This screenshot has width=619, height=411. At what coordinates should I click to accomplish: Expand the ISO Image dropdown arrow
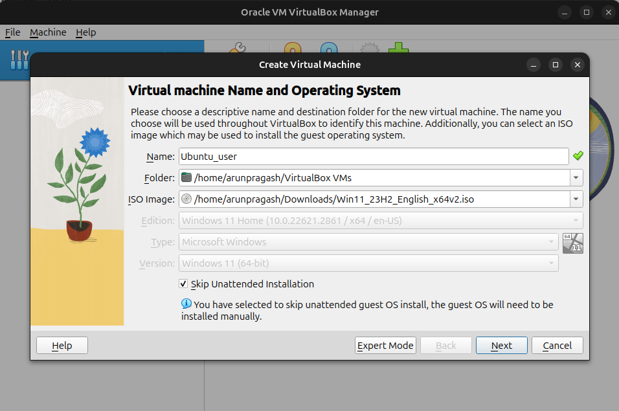pyautogui.click(x=576, y=199)
